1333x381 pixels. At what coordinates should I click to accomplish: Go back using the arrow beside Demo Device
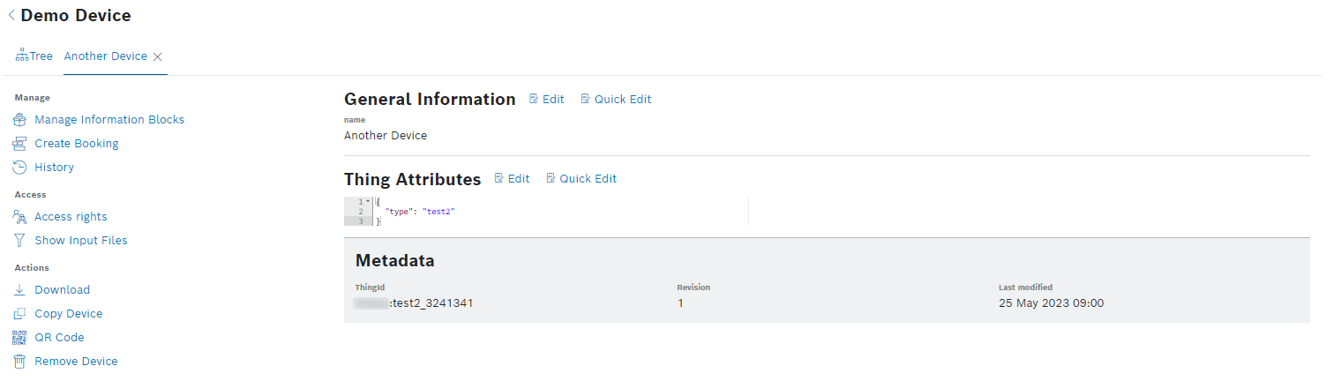click(11, 15)
